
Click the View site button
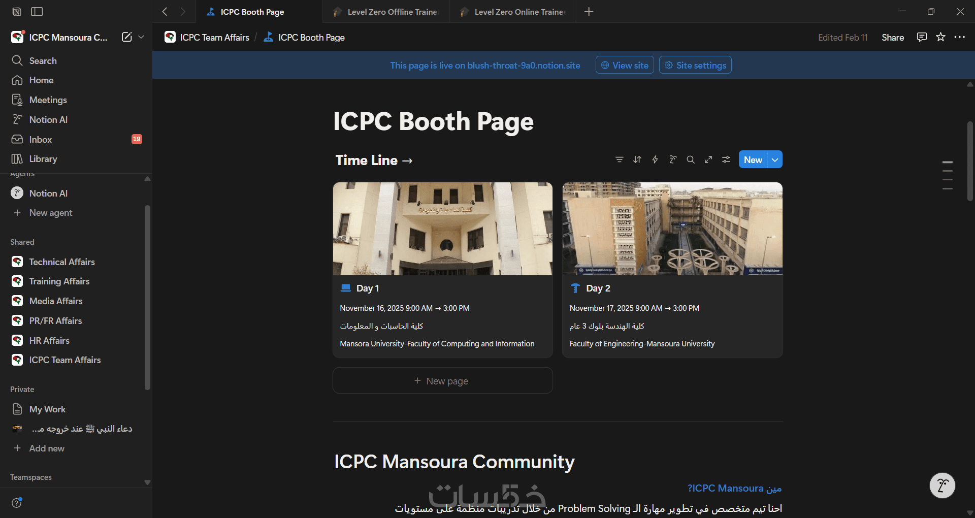tap(625, 65)
